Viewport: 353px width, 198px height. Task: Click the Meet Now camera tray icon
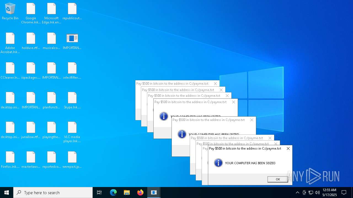point(304,193)
